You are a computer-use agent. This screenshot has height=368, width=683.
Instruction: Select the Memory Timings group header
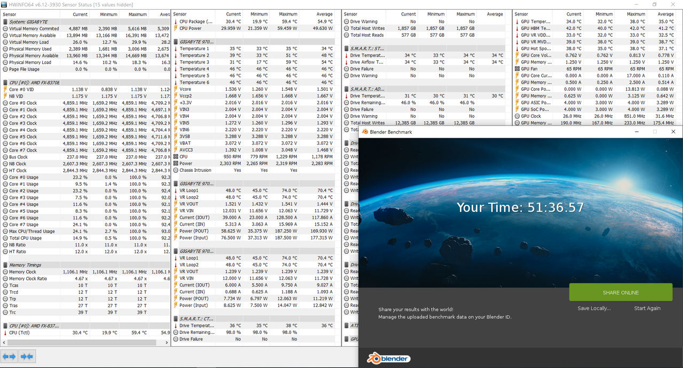pyautogui.click(x=85, y=265)
